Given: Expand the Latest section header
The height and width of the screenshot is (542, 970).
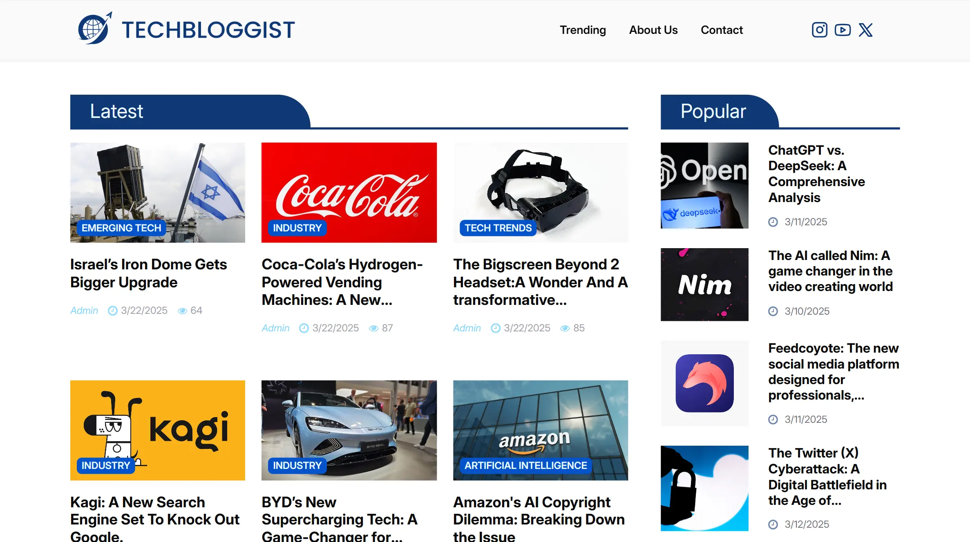Looking at the screenshot, I should point(116,111).
